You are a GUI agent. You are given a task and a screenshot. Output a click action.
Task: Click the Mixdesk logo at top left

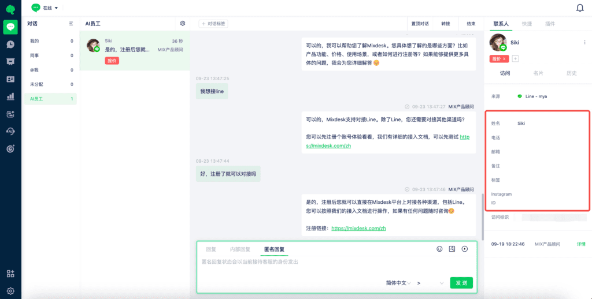tap(10, 8)
